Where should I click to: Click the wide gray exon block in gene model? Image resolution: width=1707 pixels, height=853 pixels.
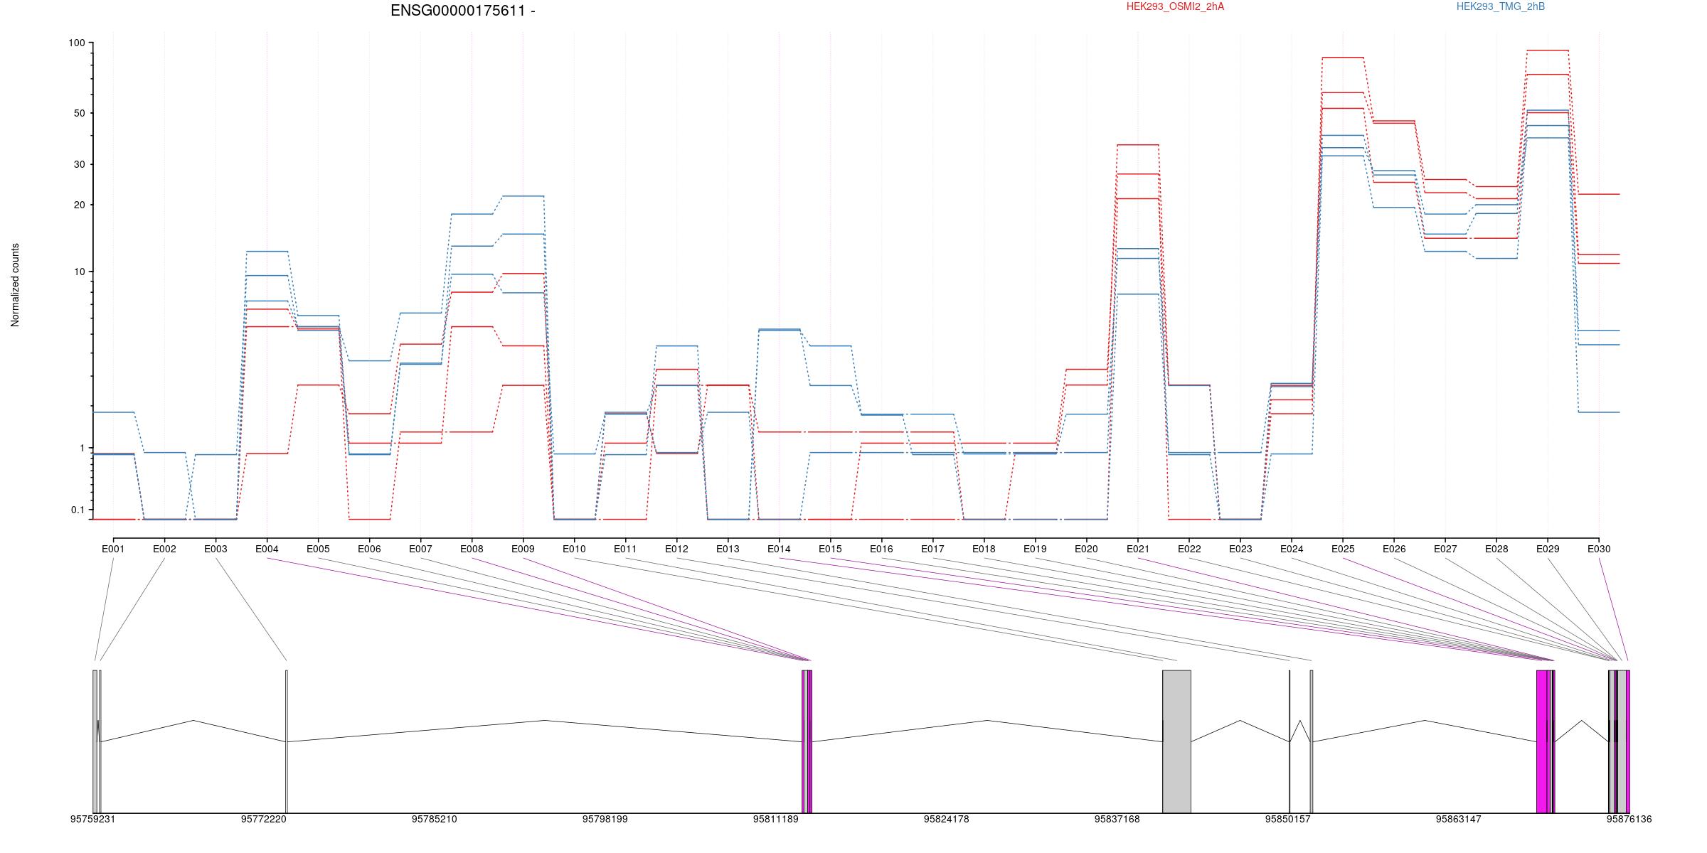tap(1176, 741)
